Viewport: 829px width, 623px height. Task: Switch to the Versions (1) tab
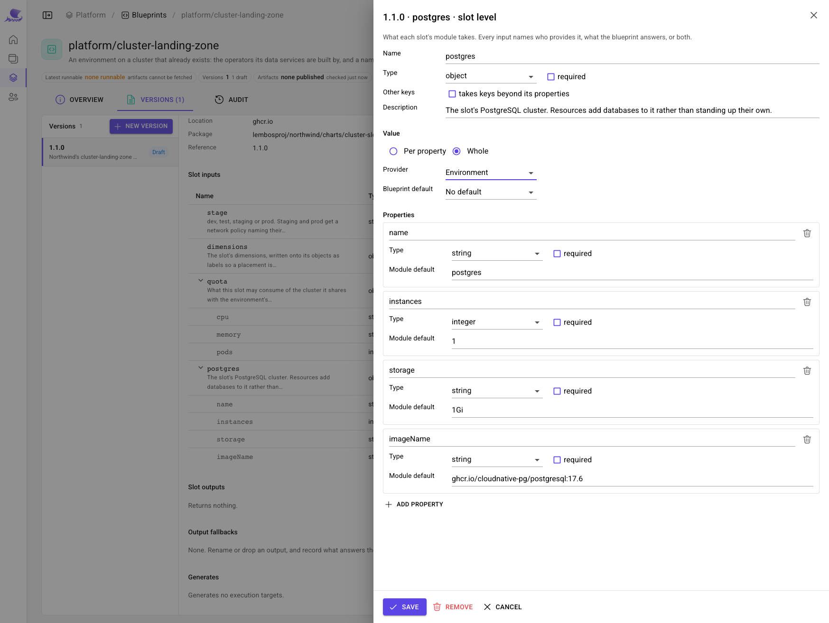pyautogui.click(x=155, y=100)
